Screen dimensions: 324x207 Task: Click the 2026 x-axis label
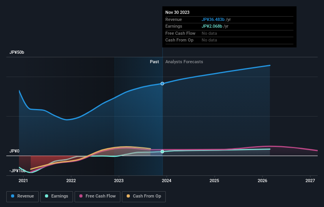(262, 181)
